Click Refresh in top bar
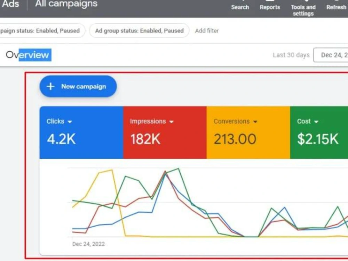 (x=337, y=5)
